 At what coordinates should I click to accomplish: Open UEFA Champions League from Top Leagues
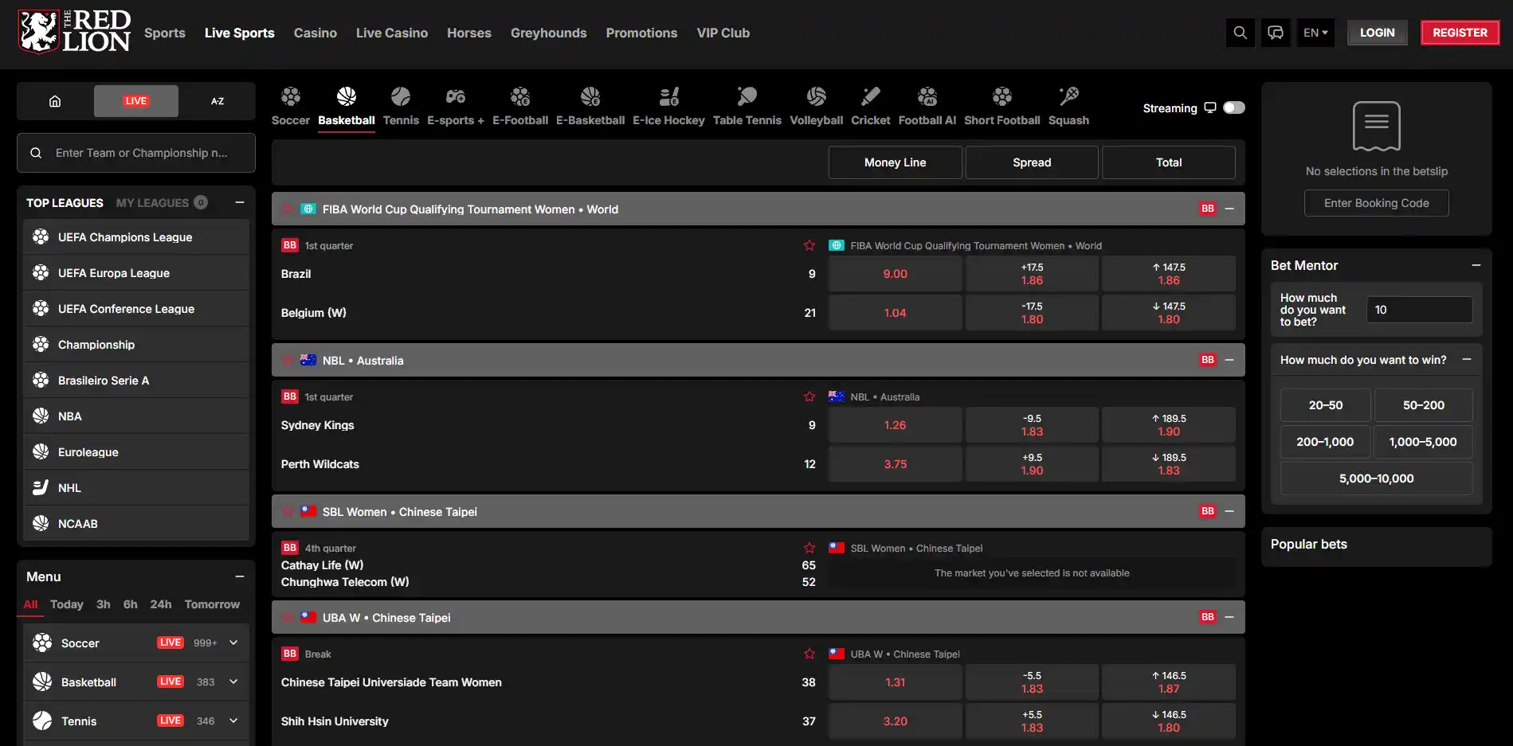pos(136,237)
